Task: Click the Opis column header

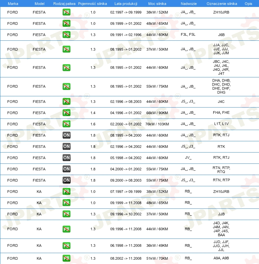Action: coord(248,4)
